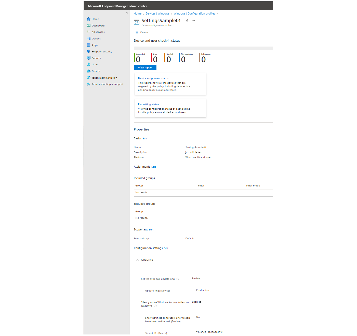The width and height of the screenshot is (357, 336).
Task: Open the Apps section
Action: click(x=95, y=45)
